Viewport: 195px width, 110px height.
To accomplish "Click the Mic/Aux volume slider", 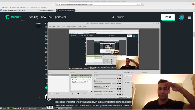I will [105, 78].
